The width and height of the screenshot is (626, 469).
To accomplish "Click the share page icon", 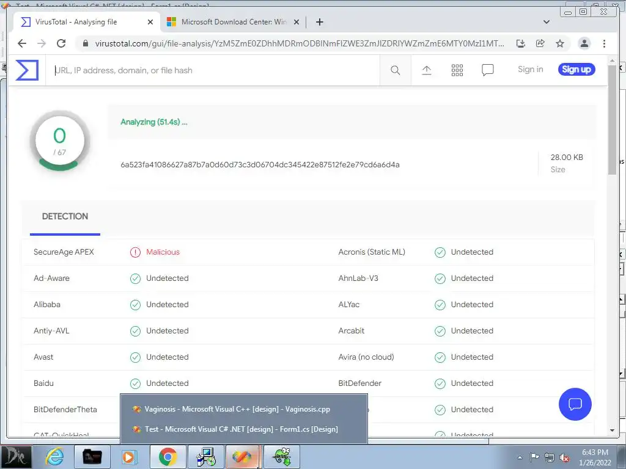I will click(x=540, y=43).
